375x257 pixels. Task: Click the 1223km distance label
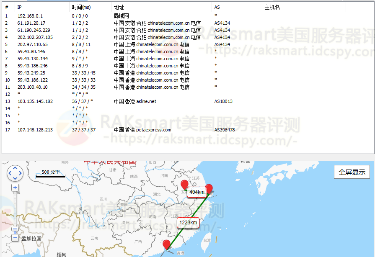pyautogui.click(x=188, y=223)
